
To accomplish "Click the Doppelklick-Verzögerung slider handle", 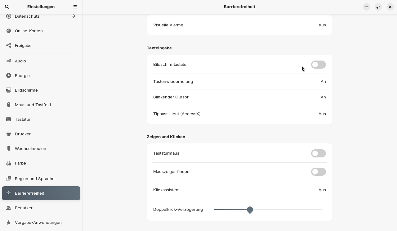I will click(x=250, y=210).
